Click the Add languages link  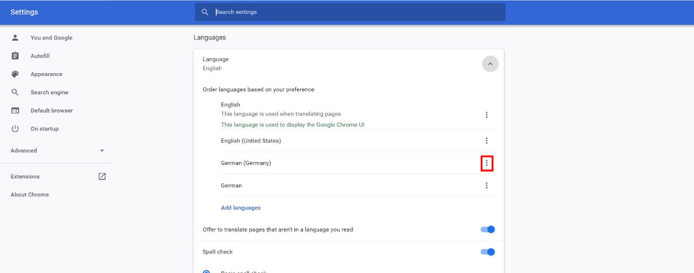tap(241, 207)
